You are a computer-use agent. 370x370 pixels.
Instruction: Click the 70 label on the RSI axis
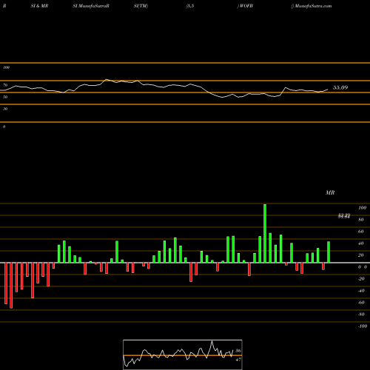pos(5,85)
